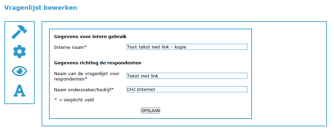The height and width of the screenshot is (130, 334).
Task: Click the Gegevens voor intern gebruik heading
Action: coord(90,37)
